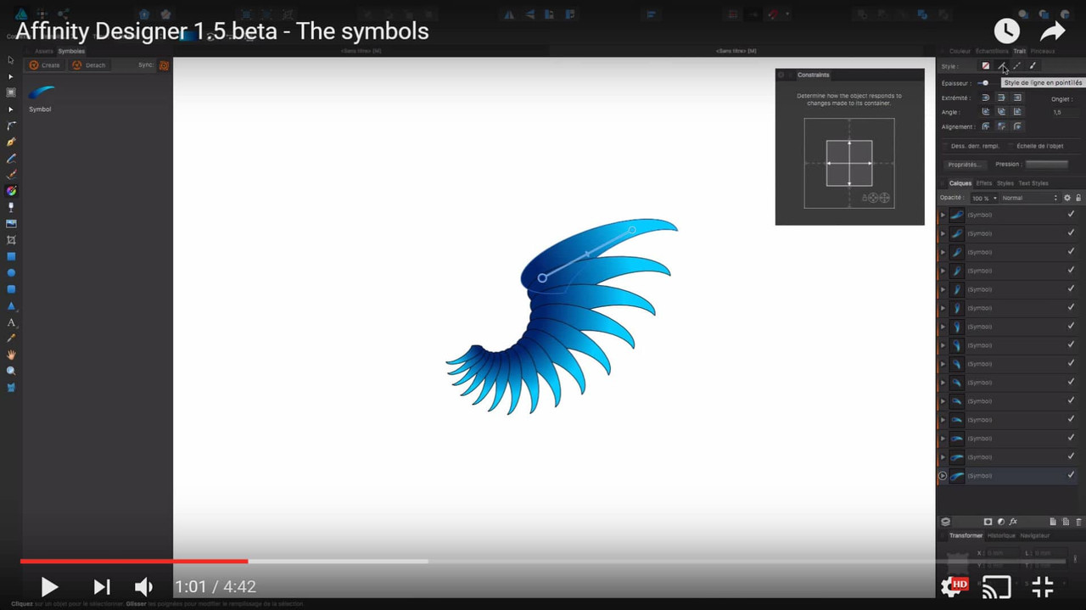Choose the solid line style
1086x610 pixels.
[1001, 66]
